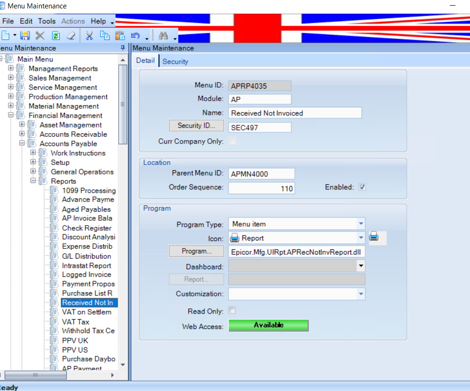Expand the Management Reports tree node
Viewport: 470px width, 391px height.
pyautogui.click(x=11, y=68)
